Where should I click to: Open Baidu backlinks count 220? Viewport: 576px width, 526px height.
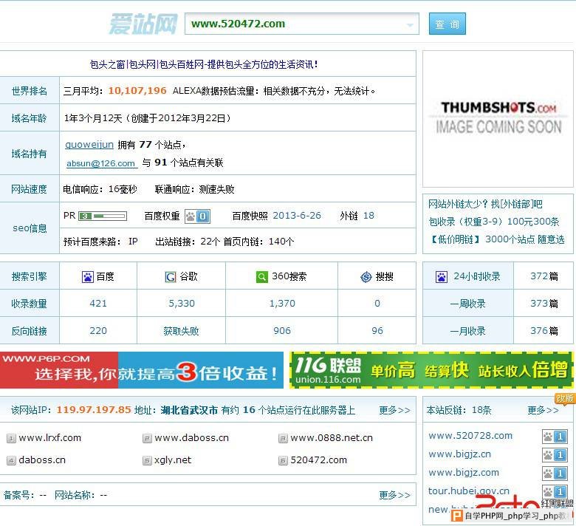[98, 330]
